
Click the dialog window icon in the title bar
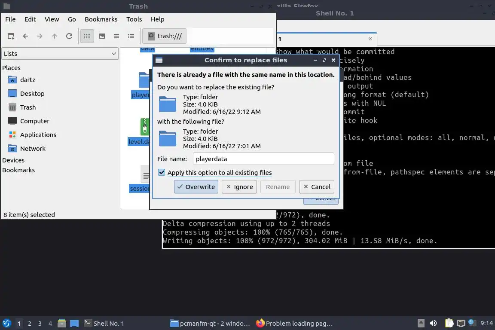coord(159,60)
